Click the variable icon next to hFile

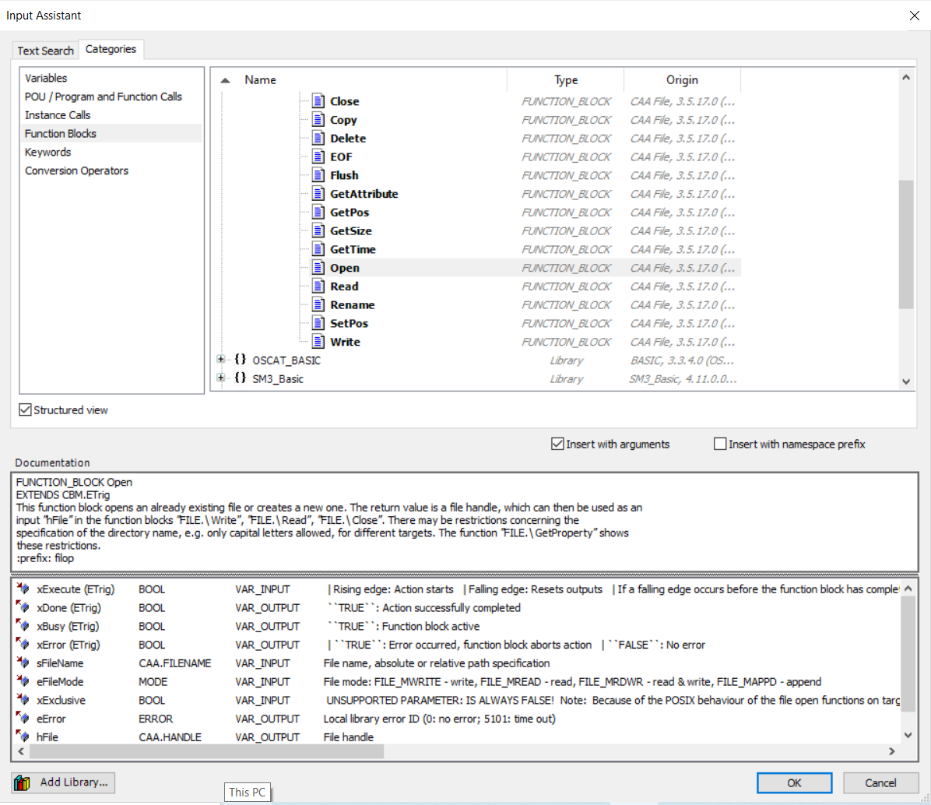click(x=23, y=737)
